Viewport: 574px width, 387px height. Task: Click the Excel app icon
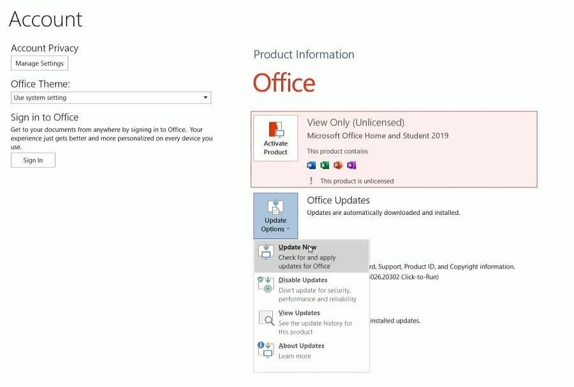[325, 165]
